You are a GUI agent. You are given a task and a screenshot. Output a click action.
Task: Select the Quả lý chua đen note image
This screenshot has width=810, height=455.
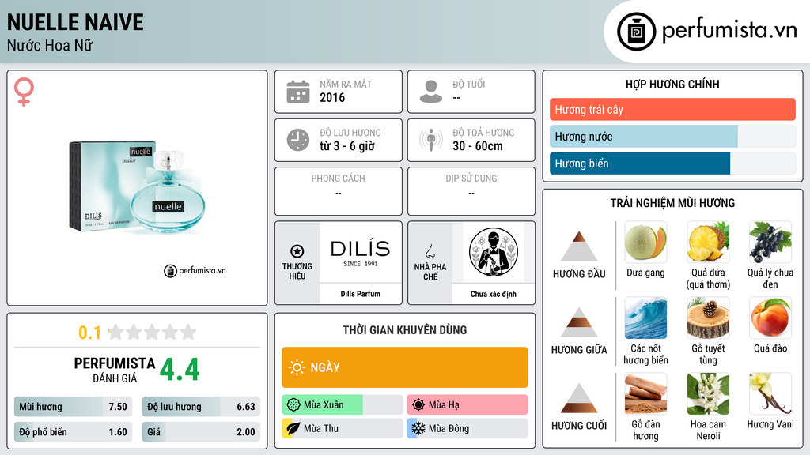coord(770,242)
